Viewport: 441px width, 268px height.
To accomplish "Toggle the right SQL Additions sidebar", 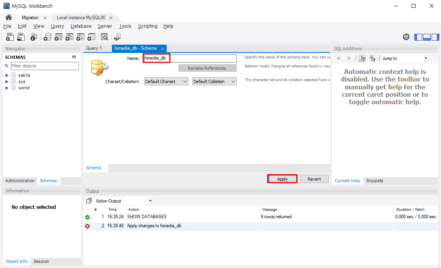I will [x=435, y=37].
